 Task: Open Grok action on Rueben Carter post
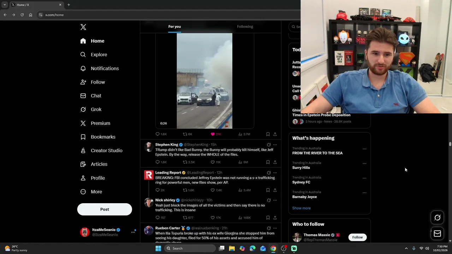(269, 228)
